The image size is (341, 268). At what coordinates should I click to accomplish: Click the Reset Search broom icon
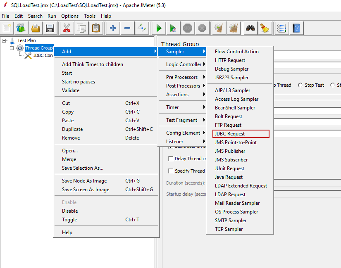point(265,28)
